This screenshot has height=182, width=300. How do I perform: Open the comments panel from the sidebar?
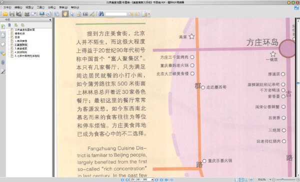point(3,53)
